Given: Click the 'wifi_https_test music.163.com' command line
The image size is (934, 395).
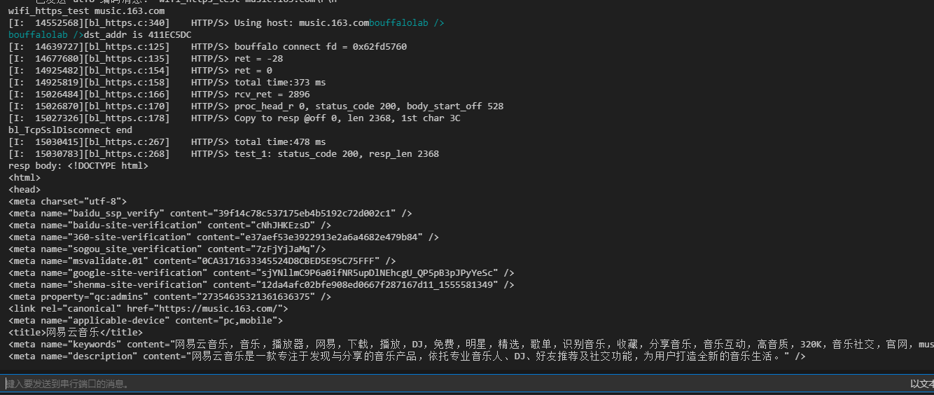Looking at the screenshot, I should pyautogui.click(x=87, y=11).
